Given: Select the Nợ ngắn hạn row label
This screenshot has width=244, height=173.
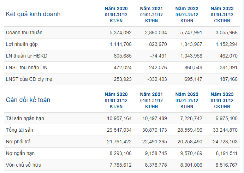Looking at the screenshot, I should 20,153.
